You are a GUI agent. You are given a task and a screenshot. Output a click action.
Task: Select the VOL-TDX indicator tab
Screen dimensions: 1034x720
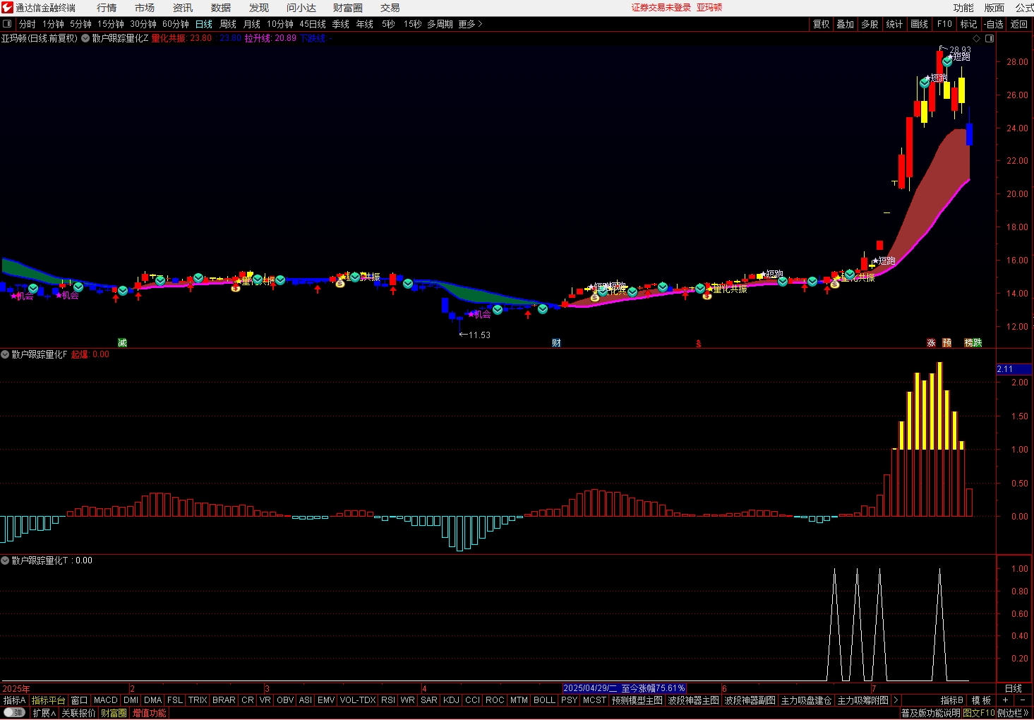point(358,700)
